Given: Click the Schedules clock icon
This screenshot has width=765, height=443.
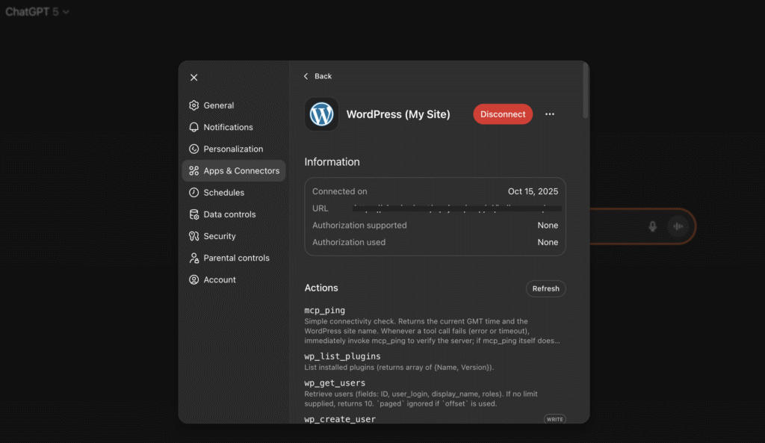Looking at the screenshot, I should pyautogui.click(x=194, y=193).
